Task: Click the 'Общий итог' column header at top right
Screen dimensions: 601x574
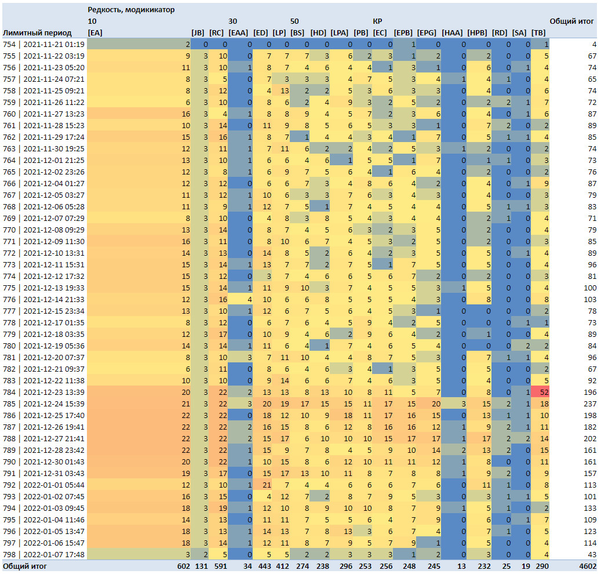Action: click(x=572, y=21)
